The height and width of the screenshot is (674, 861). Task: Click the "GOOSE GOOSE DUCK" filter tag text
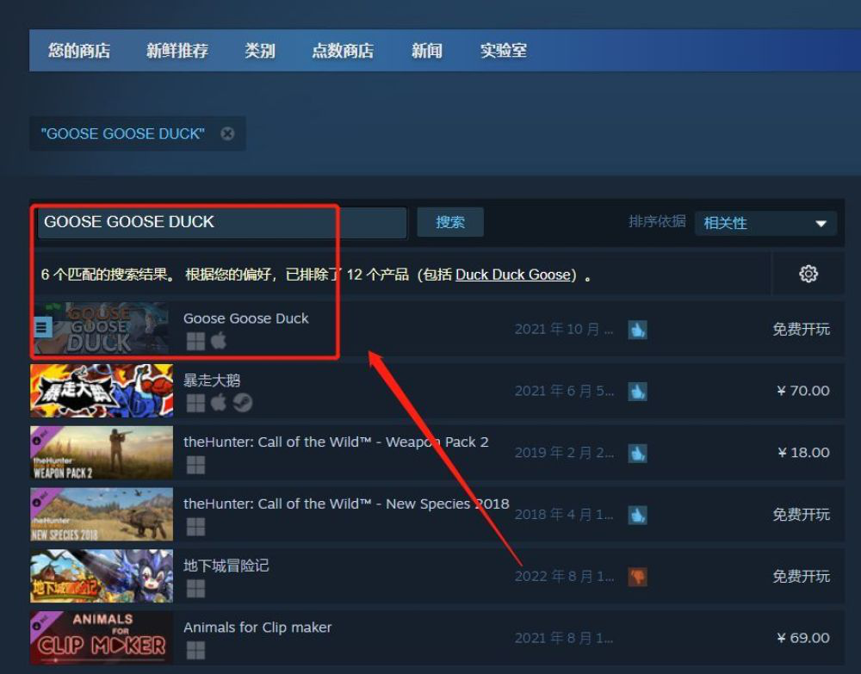click(x=122, y=133)
